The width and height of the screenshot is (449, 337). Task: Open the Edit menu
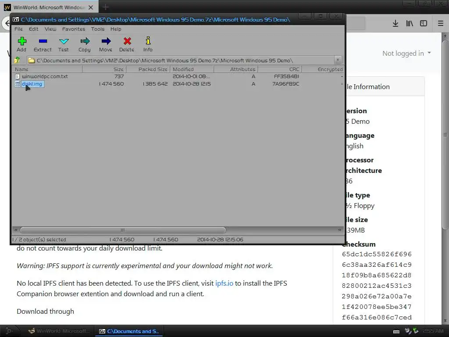(33, 29)
